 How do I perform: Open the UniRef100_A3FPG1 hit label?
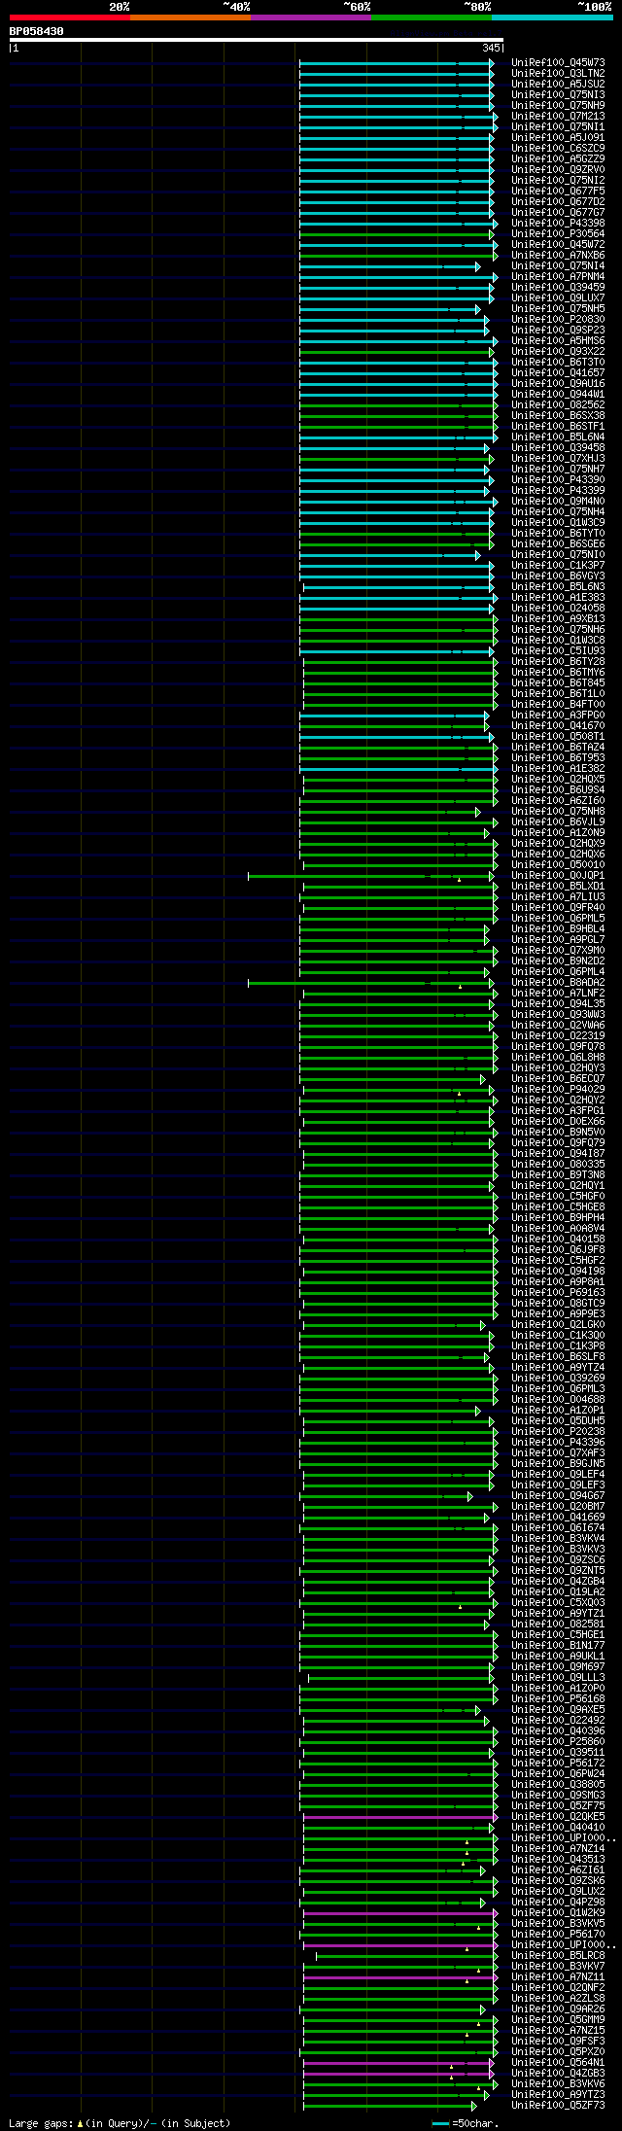pos(558,1111)
